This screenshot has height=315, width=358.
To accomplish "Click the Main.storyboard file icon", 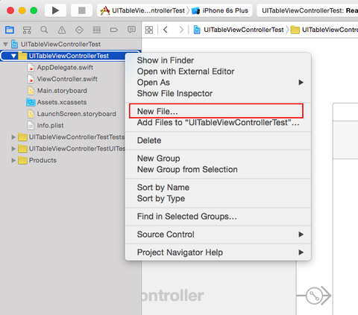I will coord(31,91).
